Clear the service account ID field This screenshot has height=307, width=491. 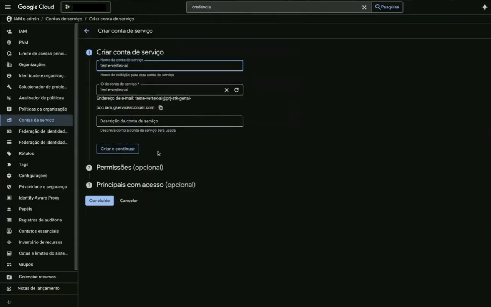click(x=226, y=90)
